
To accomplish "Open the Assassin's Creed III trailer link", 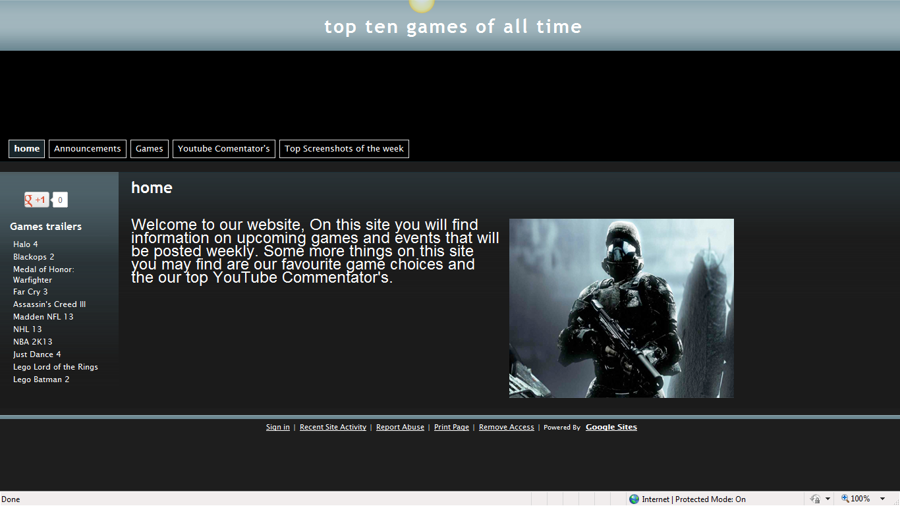I will [49, 304].
